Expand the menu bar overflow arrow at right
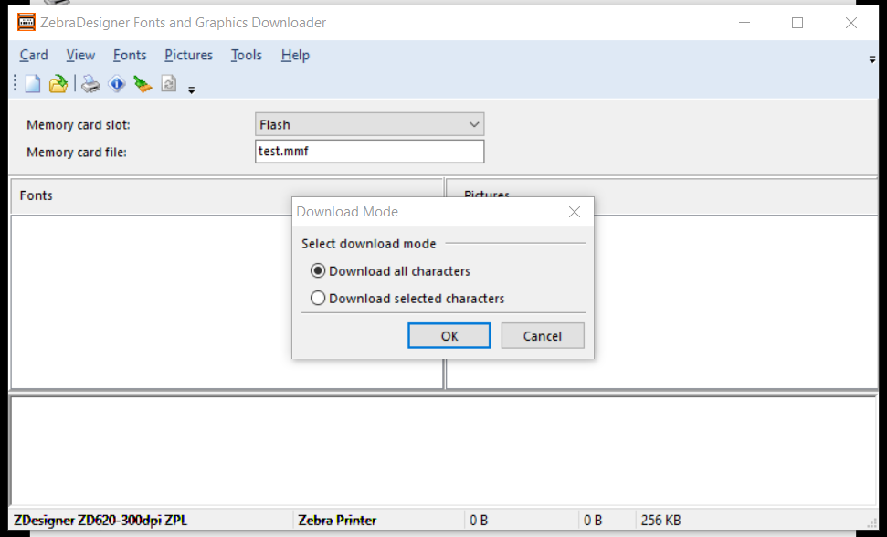 click(872, 59)
